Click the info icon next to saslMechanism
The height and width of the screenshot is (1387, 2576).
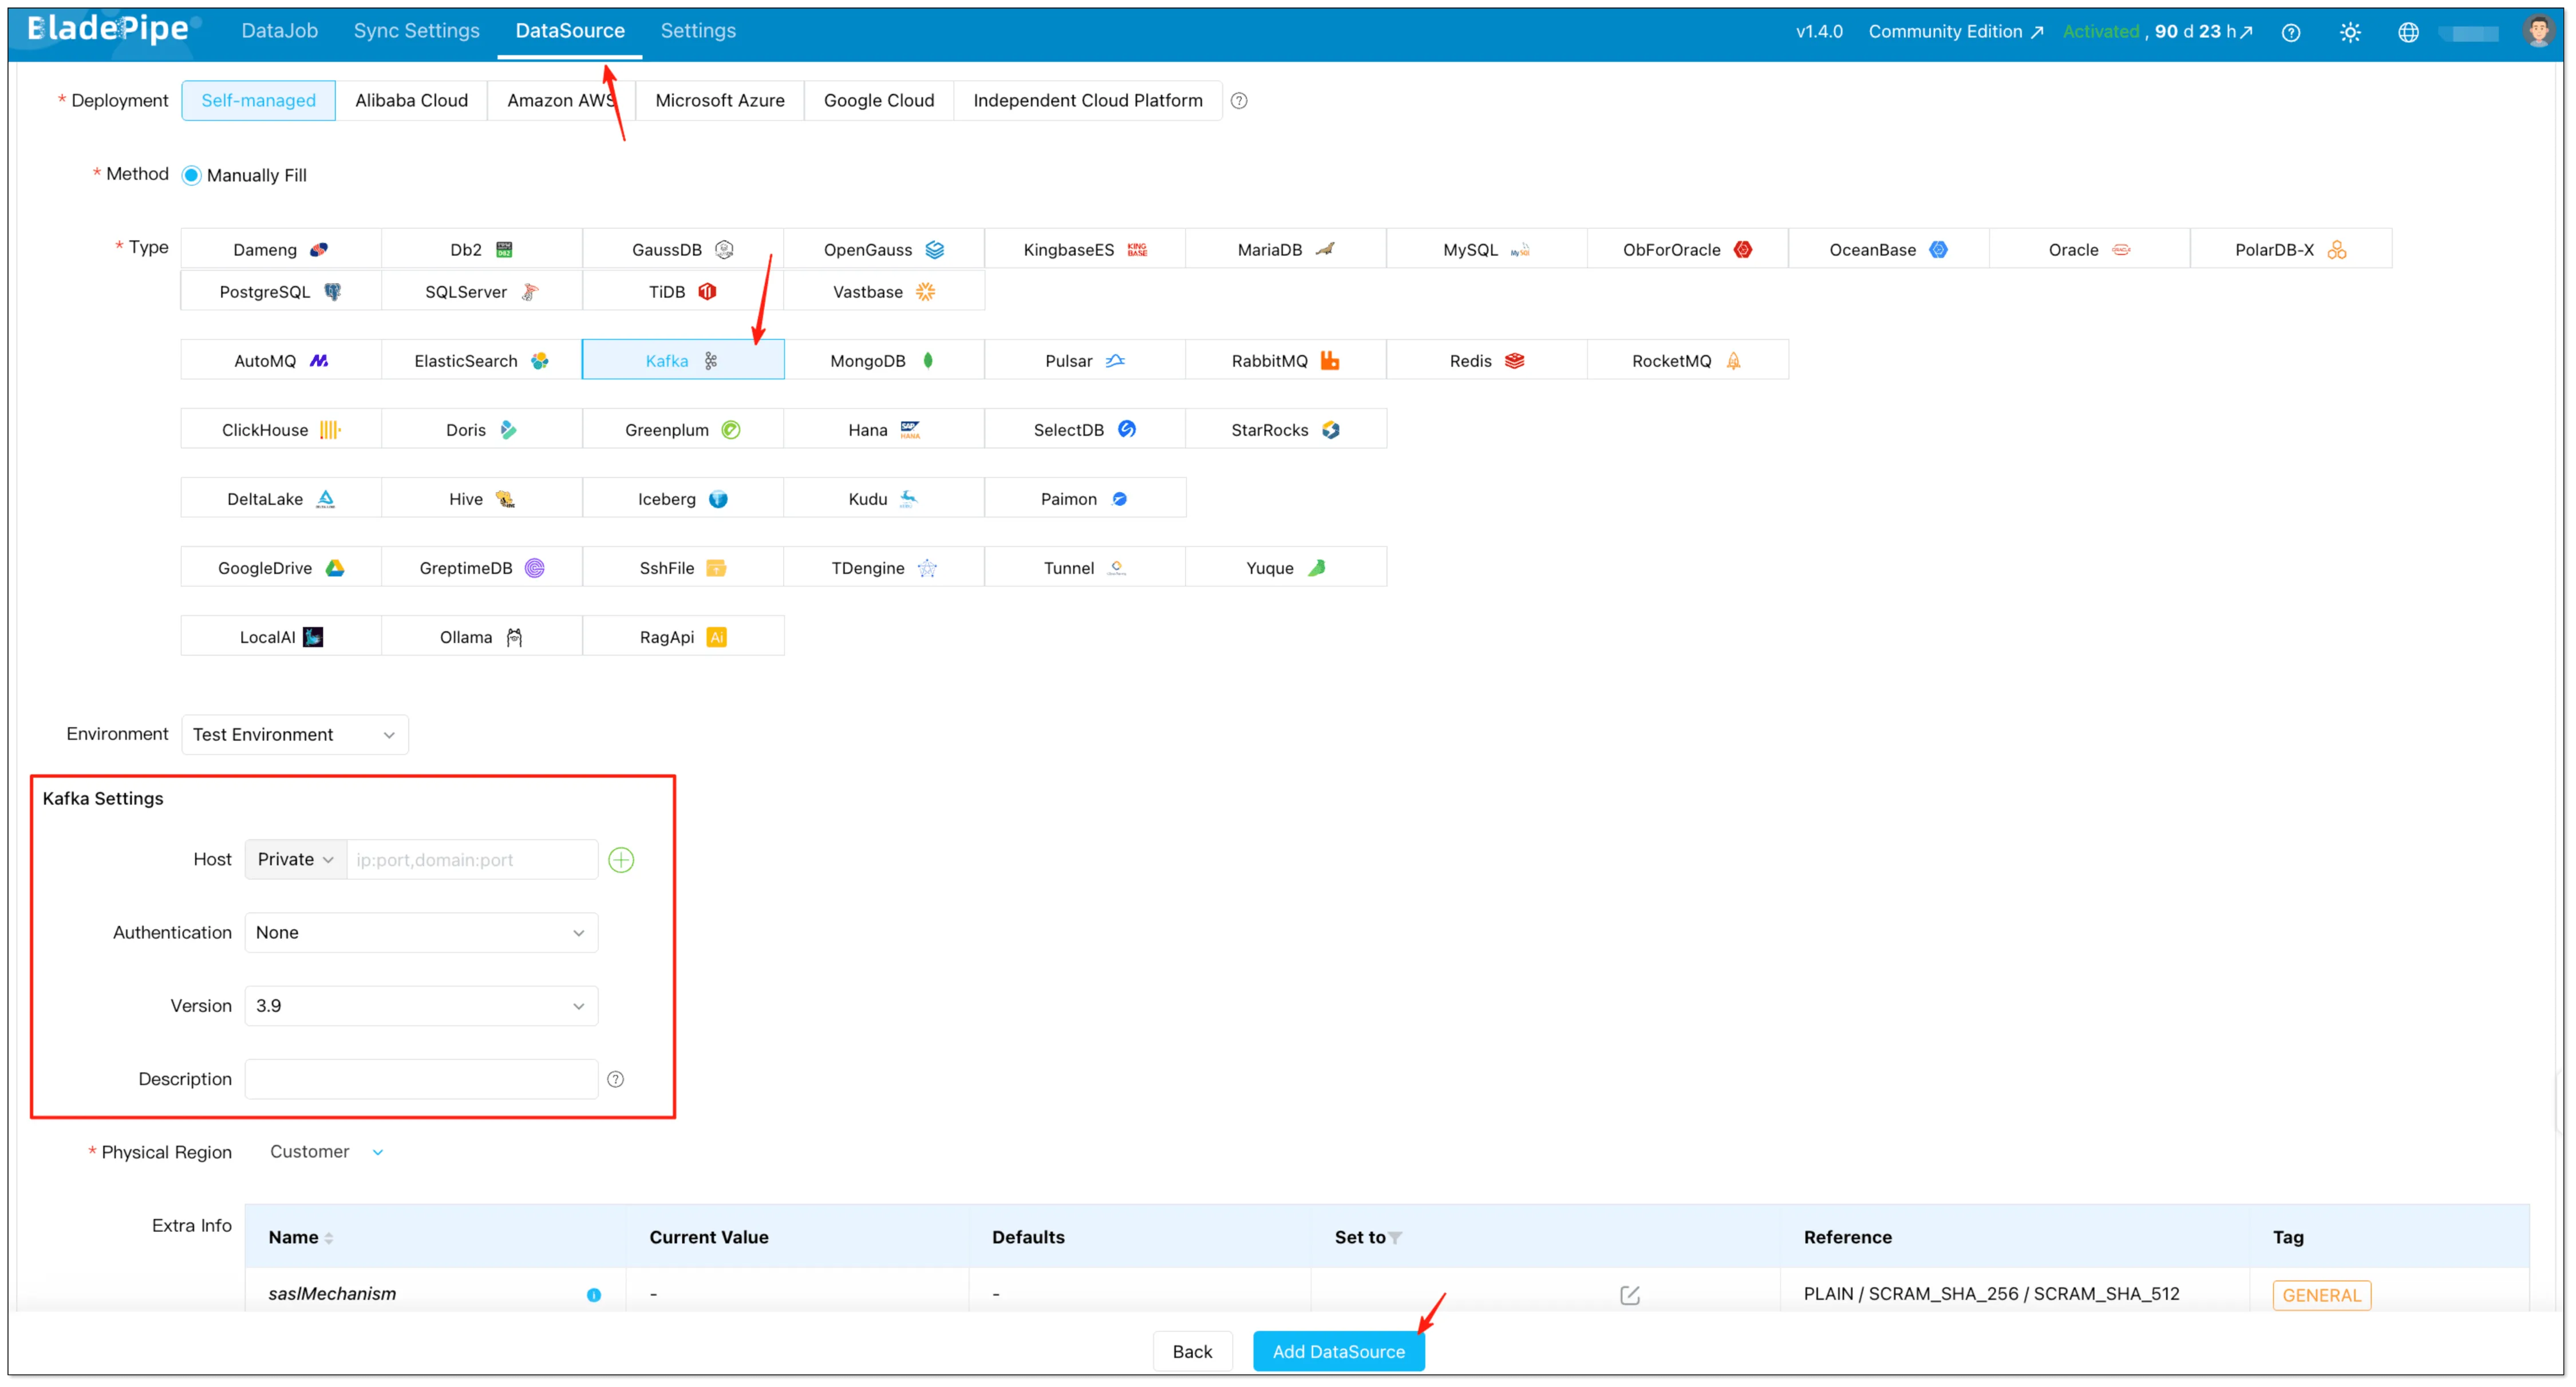point(595,1295)
